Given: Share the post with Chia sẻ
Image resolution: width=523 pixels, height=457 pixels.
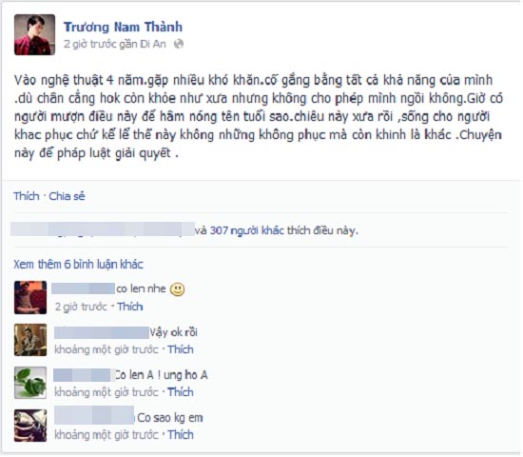Looking at the screenshot, I should (67, 196).
